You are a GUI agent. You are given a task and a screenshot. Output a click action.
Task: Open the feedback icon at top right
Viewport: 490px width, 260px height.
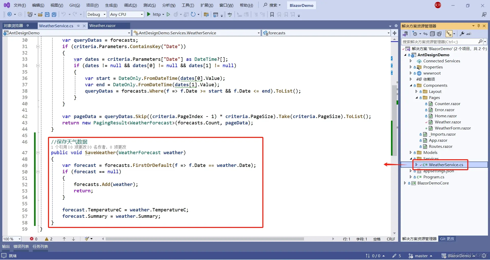(484, 15)
